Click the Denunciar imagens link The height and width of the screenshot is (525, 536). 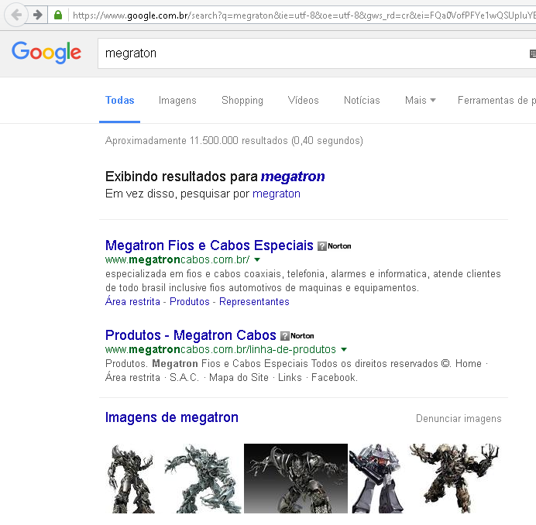coord(459,419)
